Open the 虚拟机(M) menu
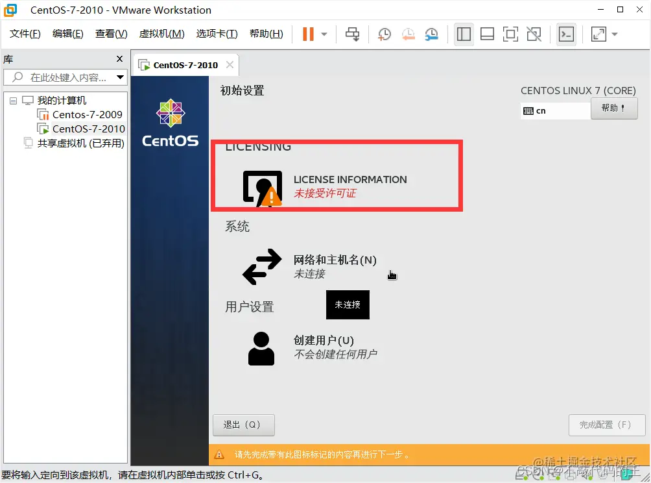Screen dimensions: 651x483 pos(161,34)
